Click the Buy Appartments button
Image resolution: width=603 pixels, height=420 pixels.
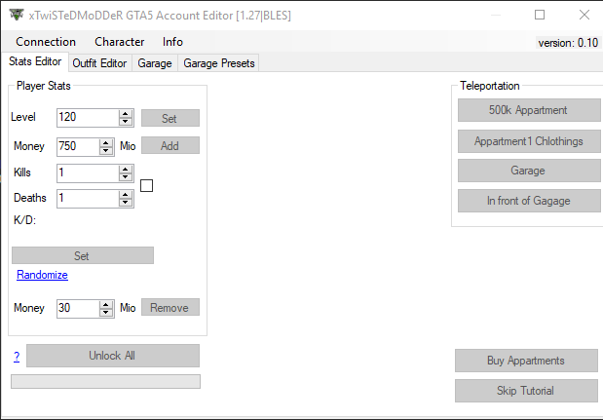point(526,361)
